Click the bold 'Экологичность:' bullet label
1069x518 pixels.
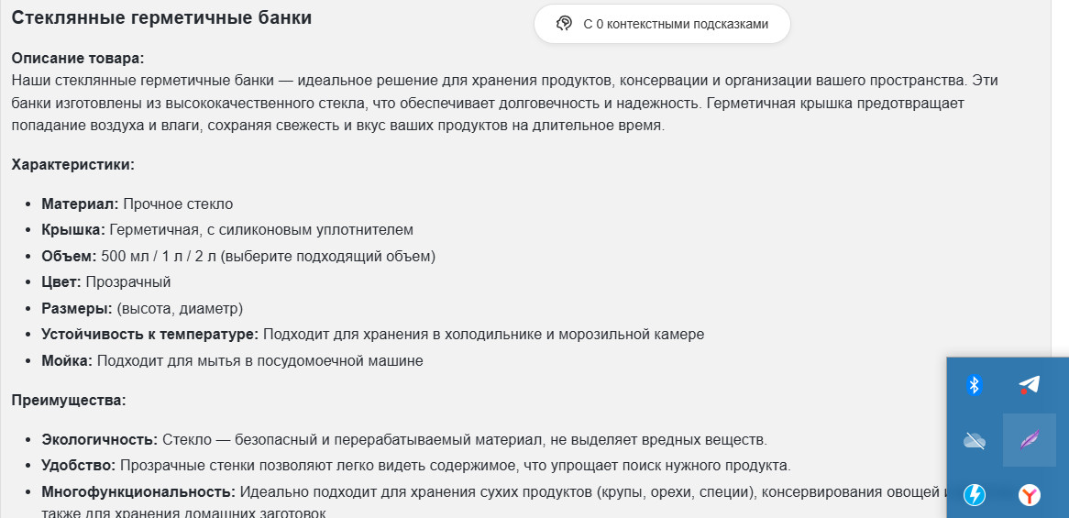click(99, 440)
